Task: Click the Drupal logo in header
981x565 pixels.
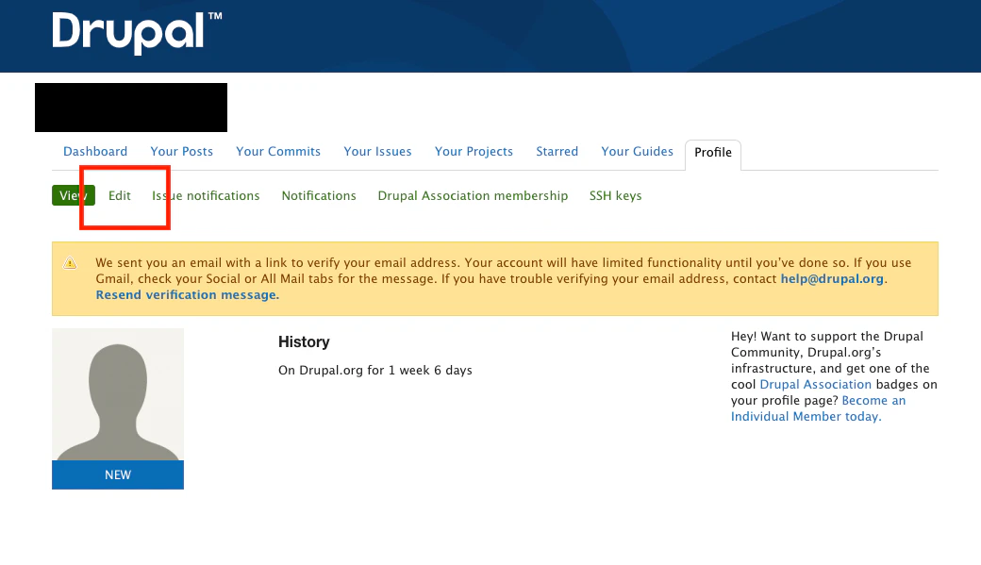Action: (x=137, y=32)
